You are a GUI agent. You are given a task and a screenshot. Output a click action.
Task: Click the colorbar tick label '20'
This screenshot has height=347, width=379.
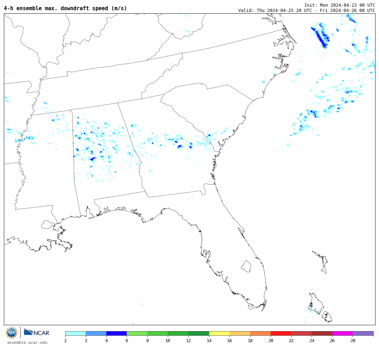pyautogui.click(x=271, y=341)
